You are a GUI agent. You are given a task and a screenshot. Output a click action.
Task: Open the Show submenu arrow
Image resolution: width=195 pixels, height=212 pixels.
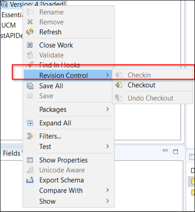tap(107, 201)
